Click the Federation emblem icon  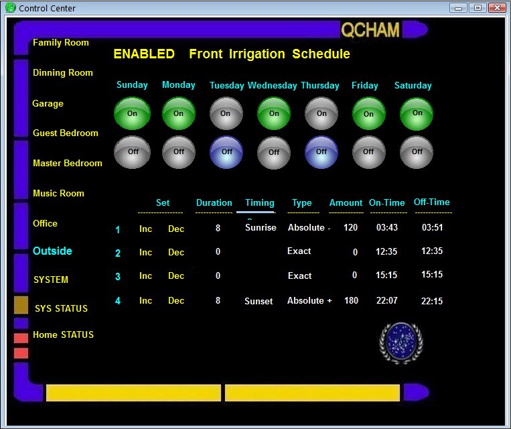click(401, 343)
